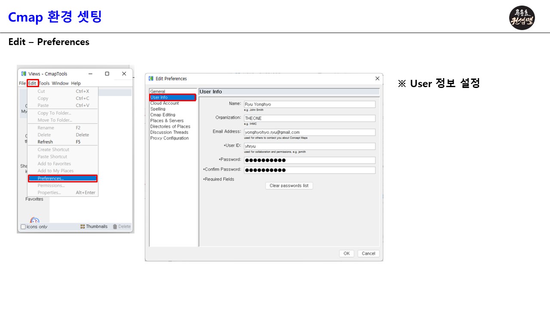Maximize the Views - CmapTools window

coord(107,74)
